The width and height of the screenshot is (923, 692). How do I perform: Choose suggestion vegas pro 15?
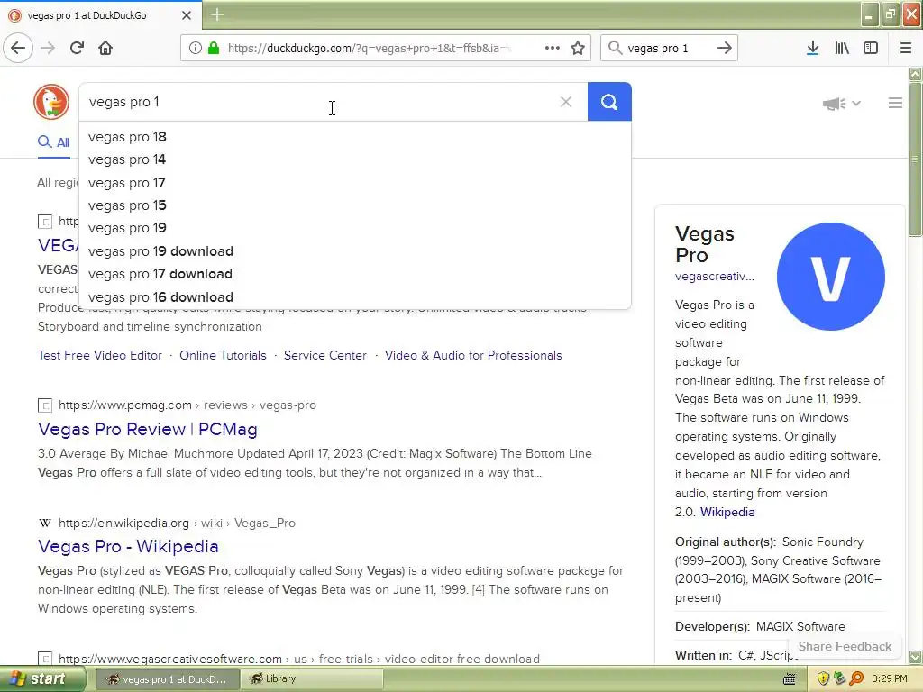tap(355, 205)
